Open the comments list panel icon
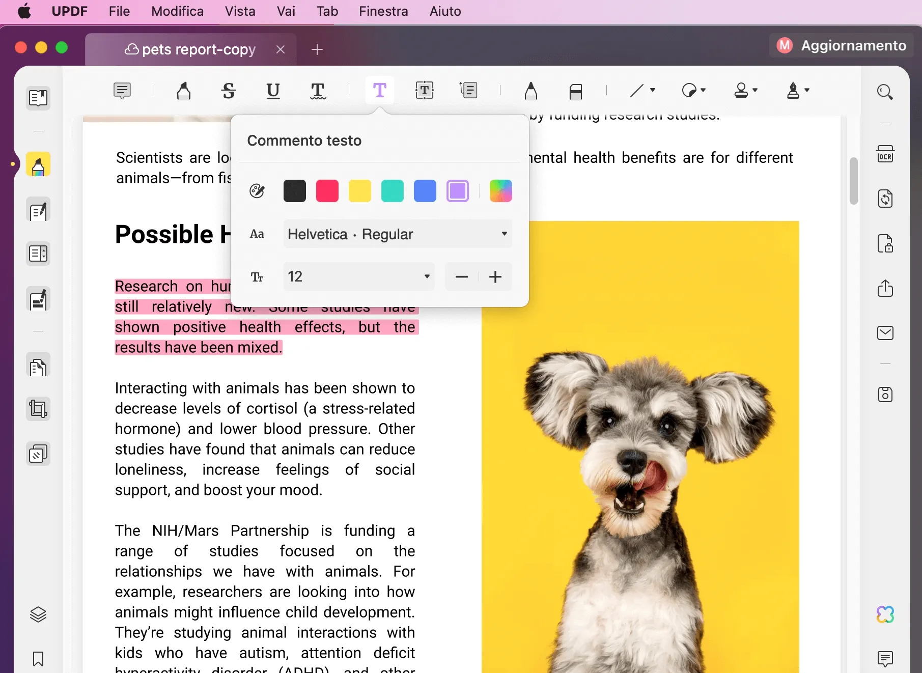This screenshot has height=673, width=922. [885, 659]
